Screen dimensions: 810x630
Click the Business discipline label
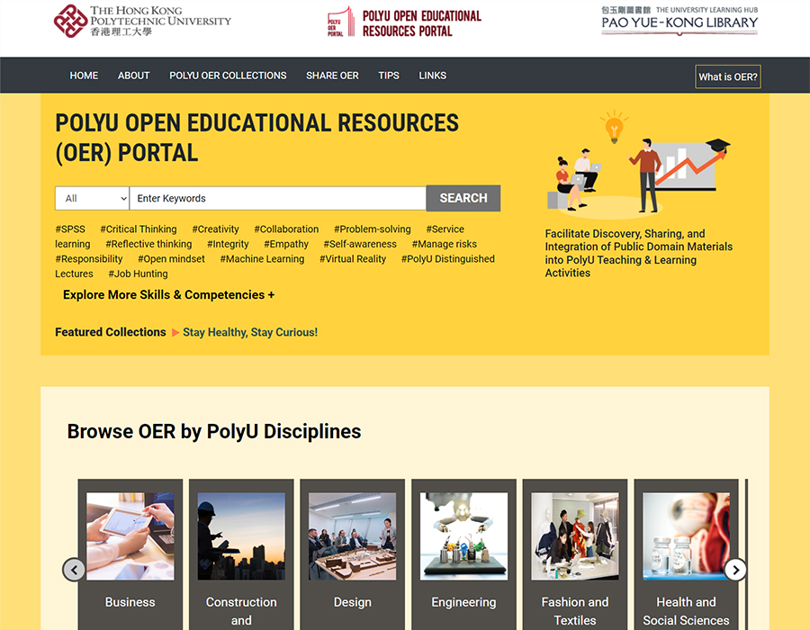pyautogui.click(x=130, y=602)
